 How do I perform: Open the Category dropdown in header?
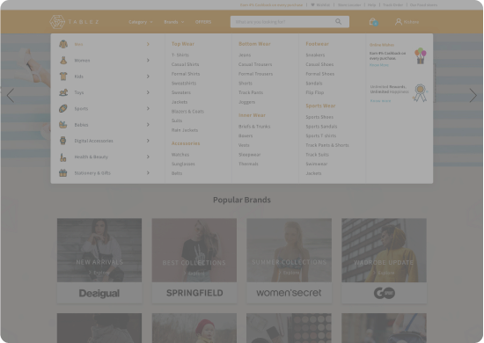tap(141, 22)
